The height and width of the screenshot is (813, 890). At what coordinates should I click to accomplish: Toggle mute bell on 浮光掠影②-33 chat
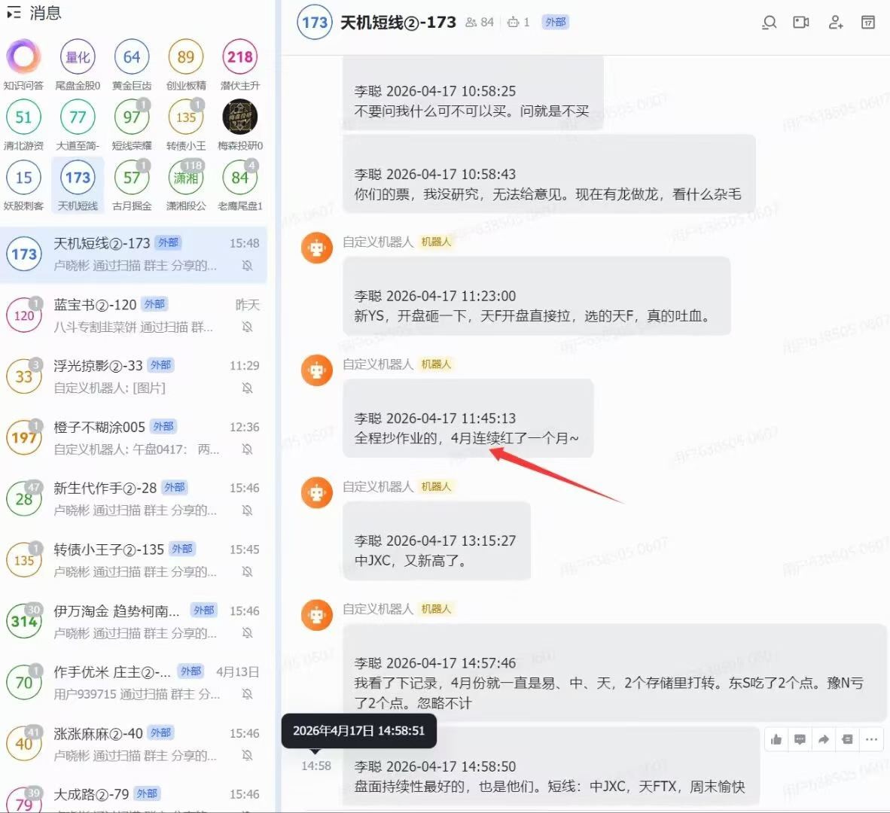[247, 388]
